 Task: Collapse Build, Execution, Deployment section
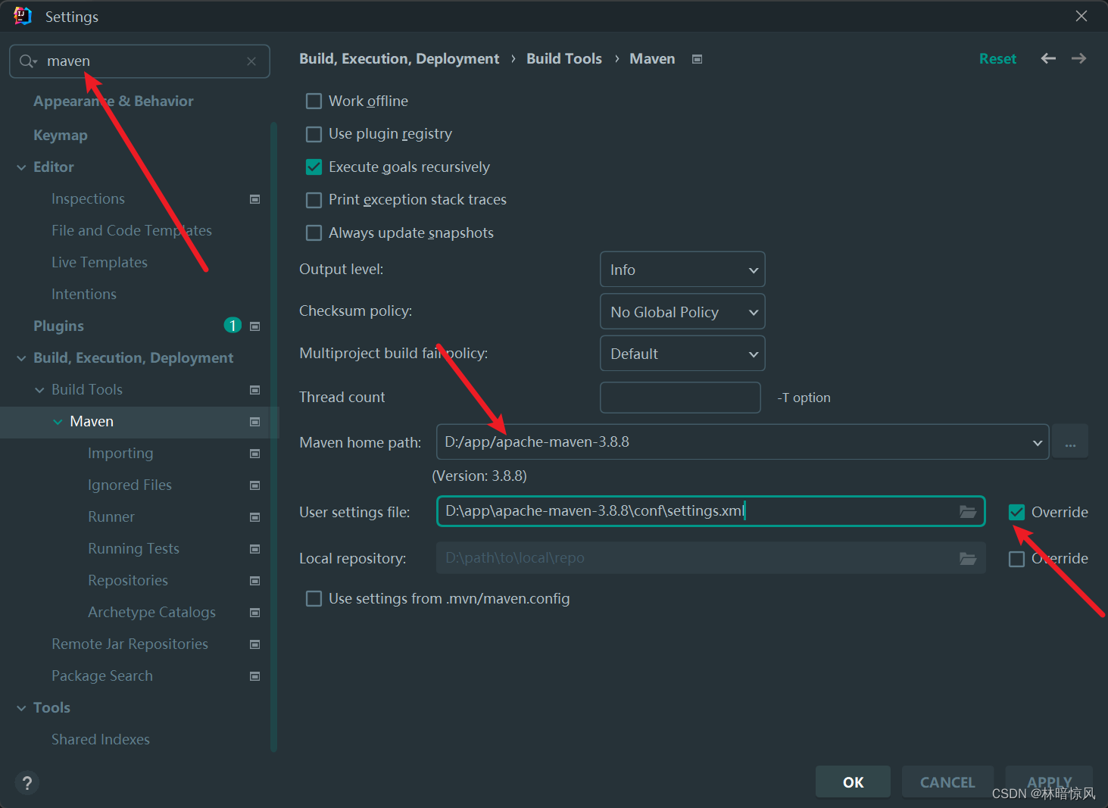click(21, 358)
